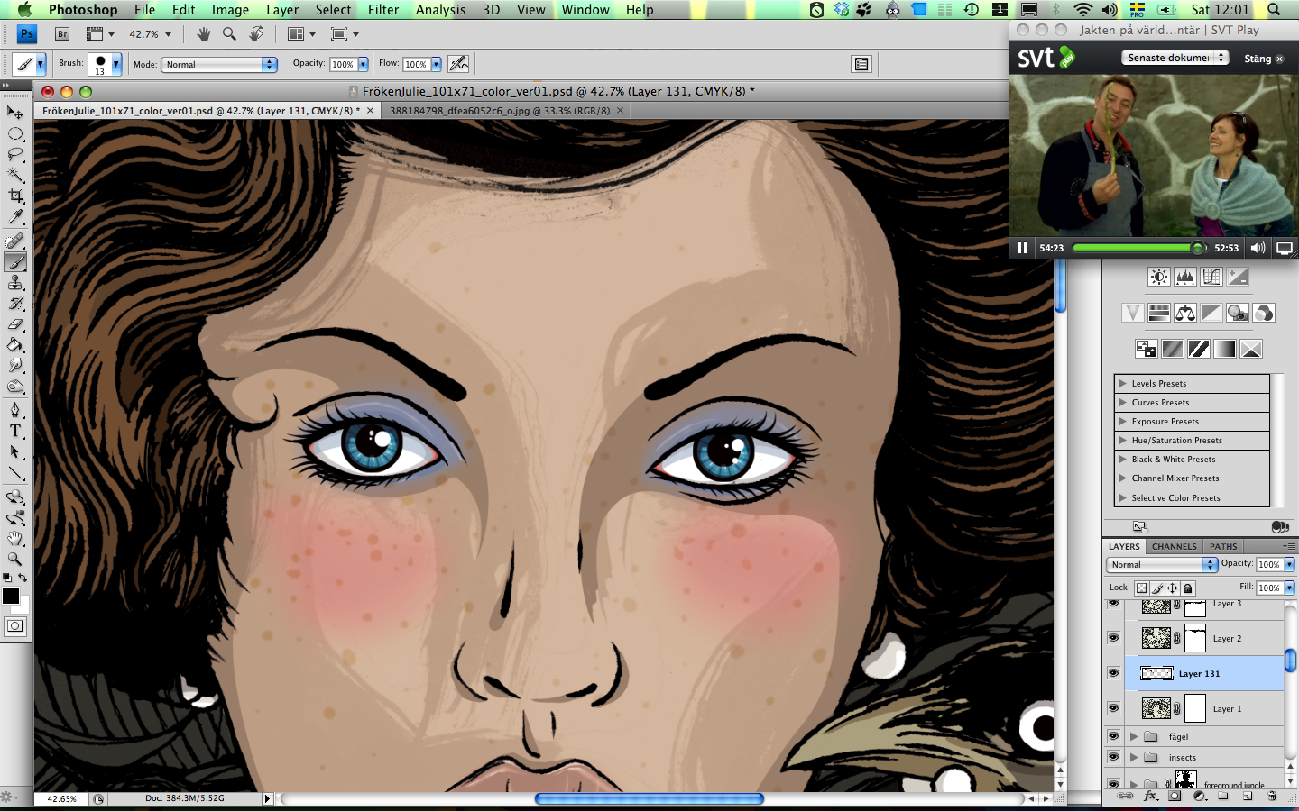The height and width of the screenshot is (811, 1299).
Task: Open Brush Preset picker arrow
Action: [x=116, y=64]
